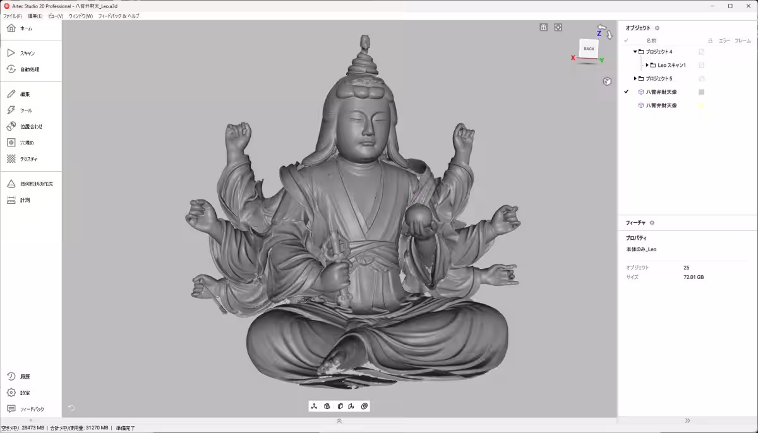758x433 pixels.
Task: Open the ファイル(F) menu
Action: pos(13,16)
